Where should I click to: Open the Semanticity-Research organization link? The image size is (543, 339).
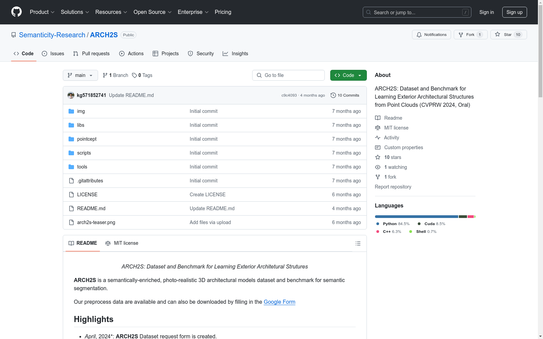(x=52, y=35)
